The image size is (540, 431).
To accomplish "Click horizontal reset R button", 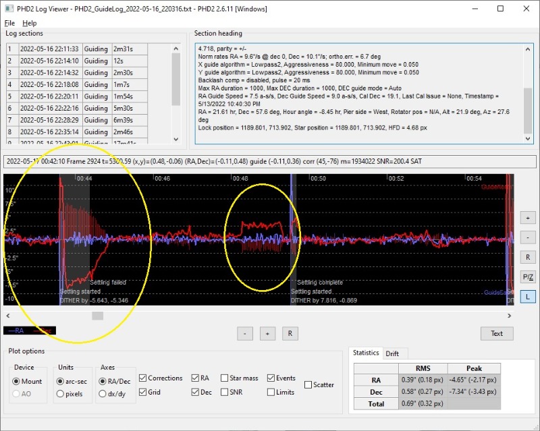I will point(290,333).
